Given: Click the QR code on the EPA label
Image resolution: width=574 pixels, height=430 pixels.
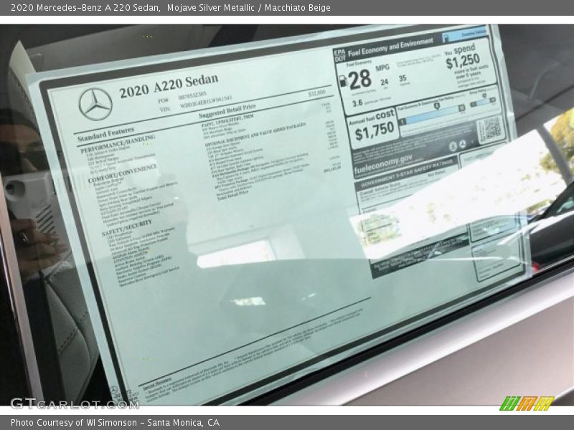Looking at the screenshot, I should (x=490, y=129).
